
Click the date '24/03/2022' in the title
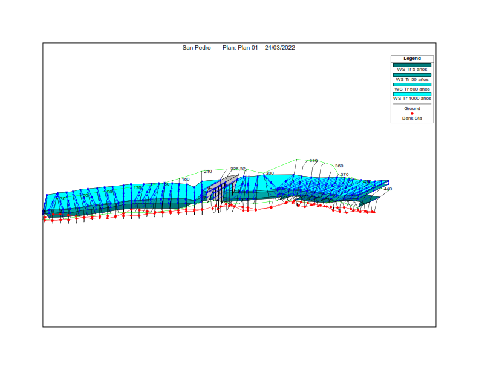(x=280, y=48)
